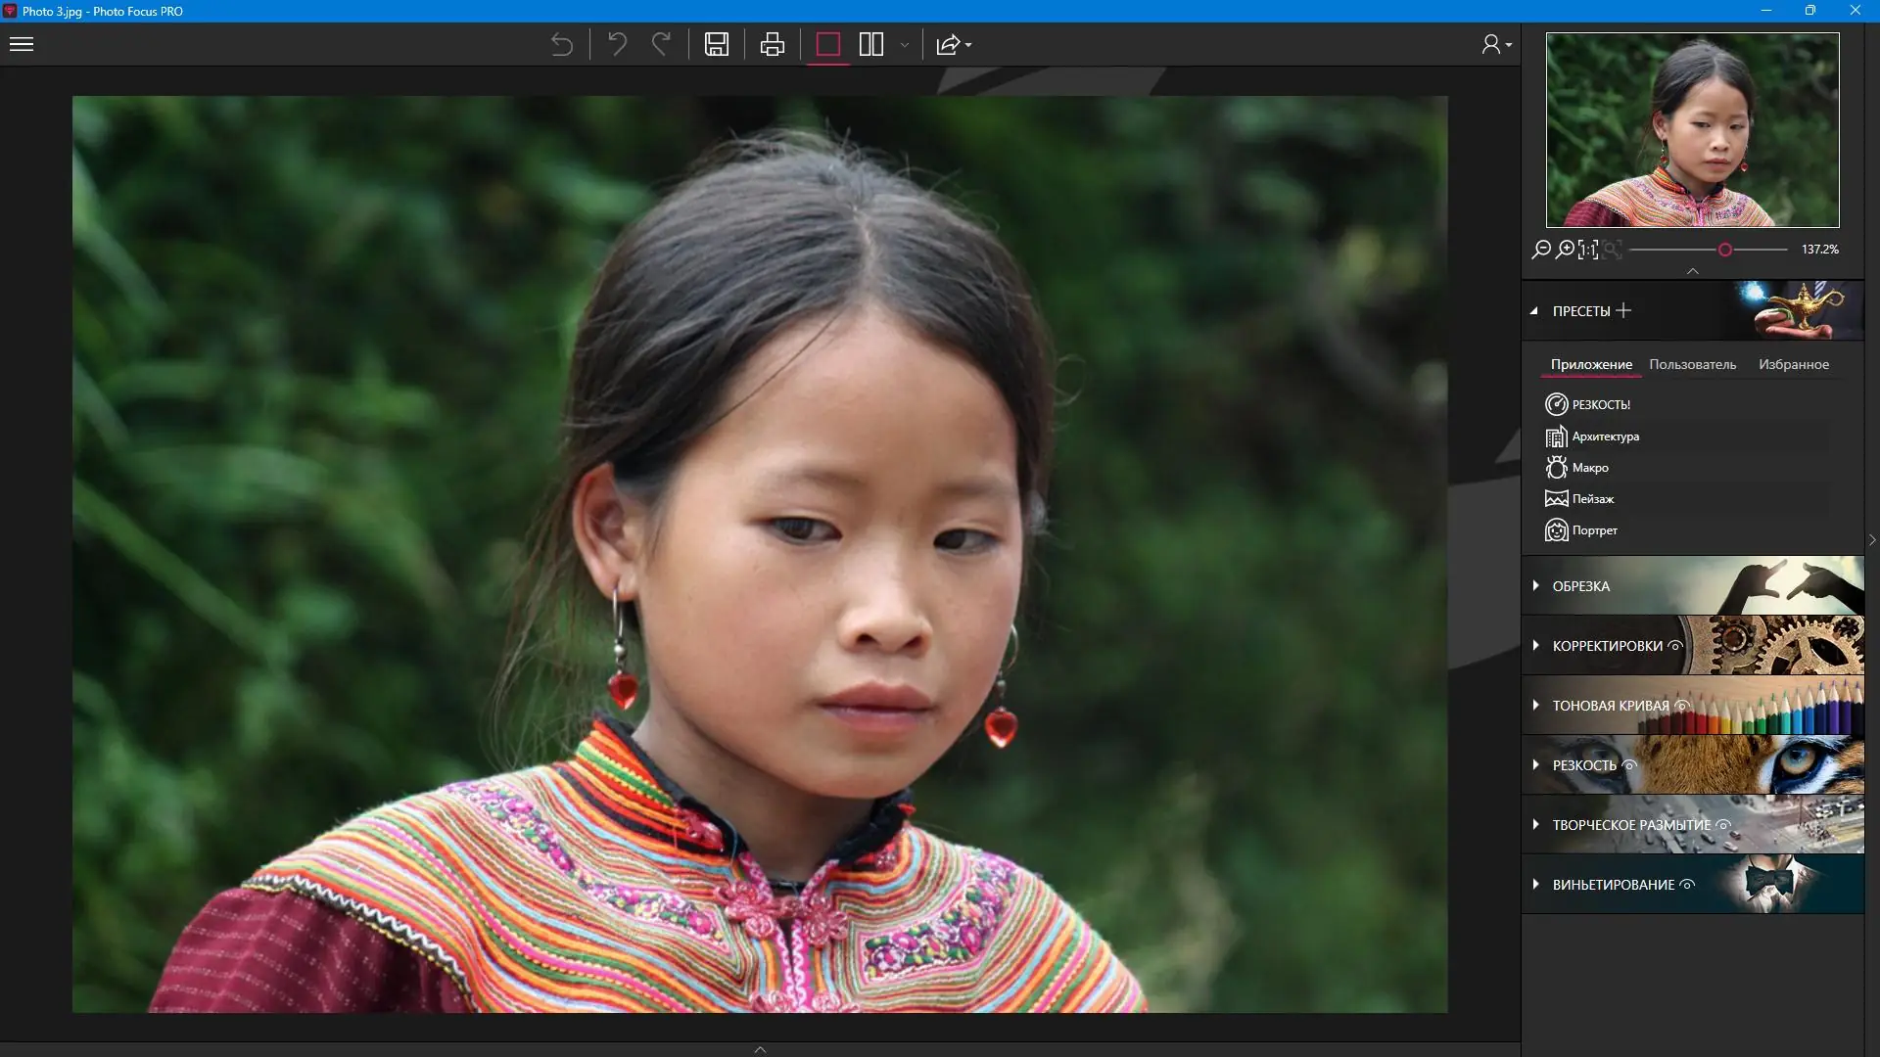The width and height of the screenshot is (1880, 1057).
Task: Open the share export dropdown
Action: (954, 44)
